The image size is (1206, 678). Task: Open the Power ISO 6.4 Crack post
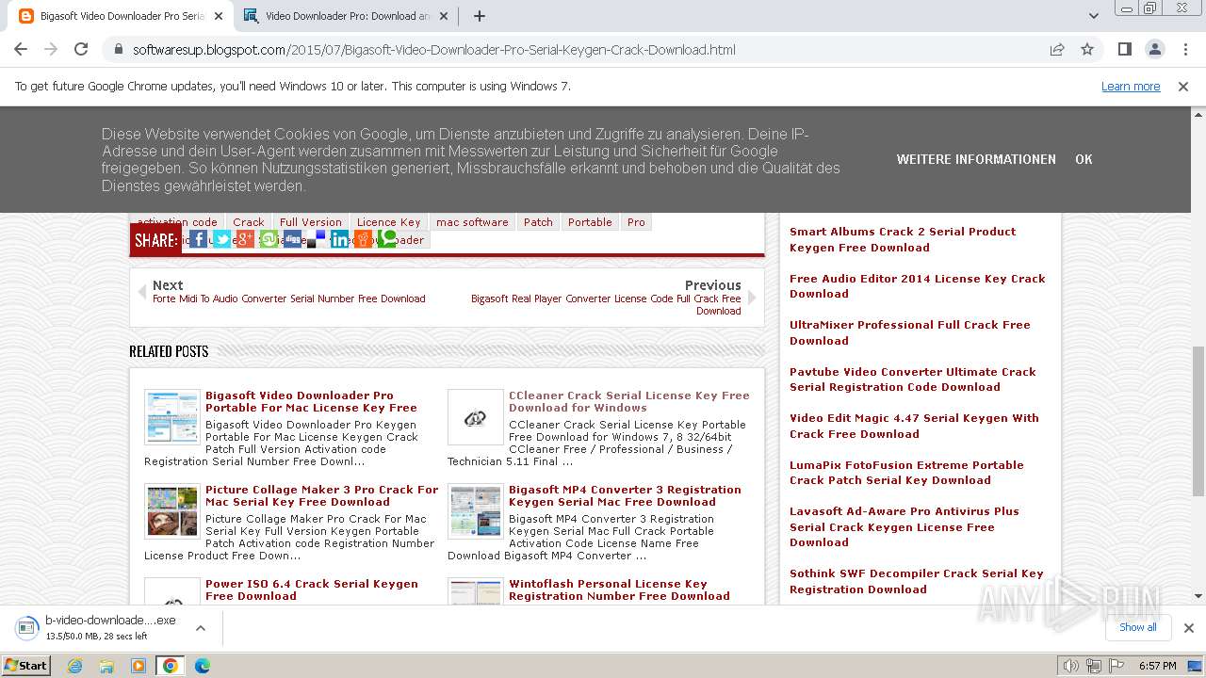(312, 590)
